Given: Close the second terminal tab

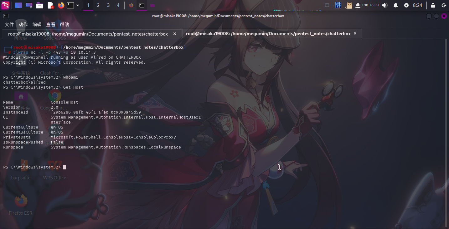Looking at the screenshot, I should [x=355, y=34].
